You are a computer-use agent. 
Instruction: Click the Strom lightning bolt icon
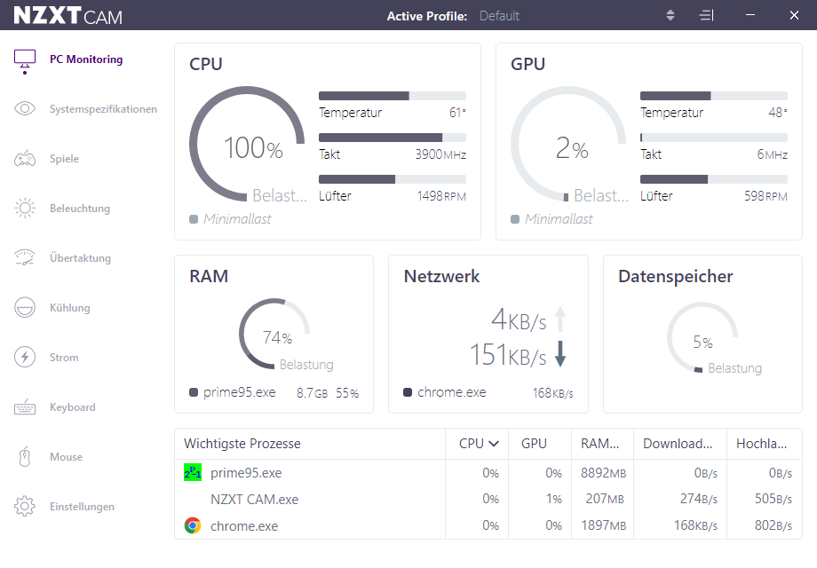tap(25, 357)
